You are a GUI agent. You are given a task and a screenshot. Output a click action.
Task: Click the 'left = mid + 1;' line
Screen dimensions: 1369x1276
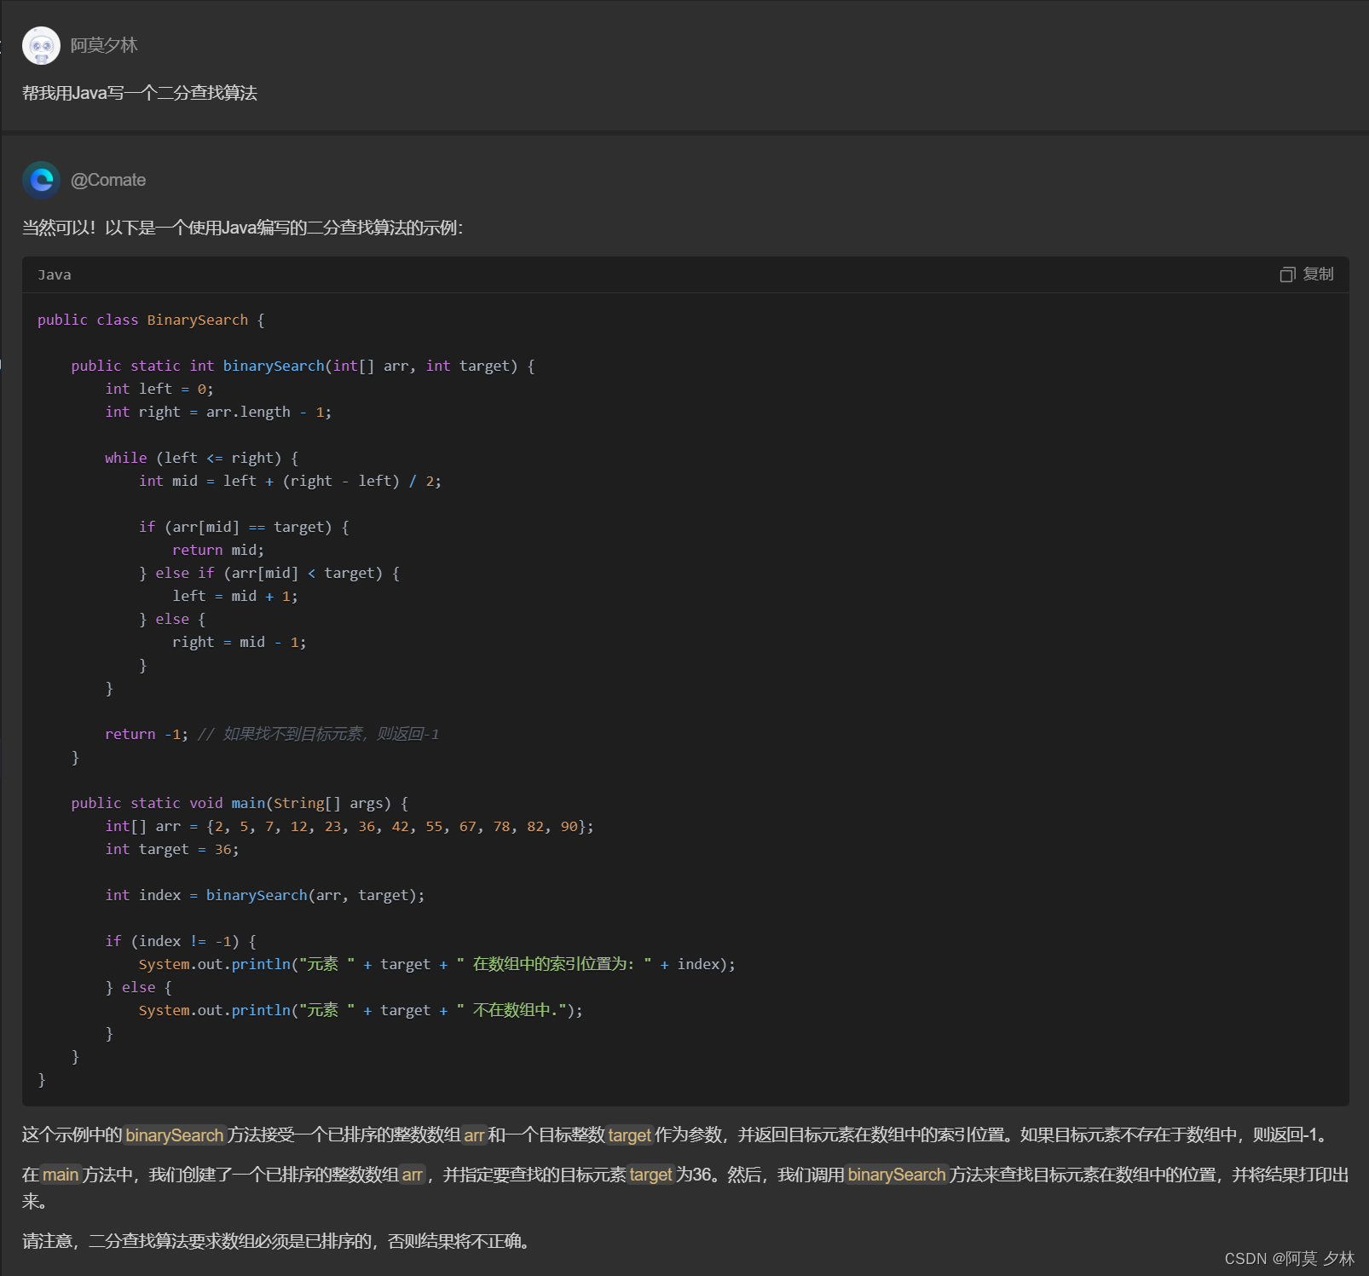tap(235, 596)
